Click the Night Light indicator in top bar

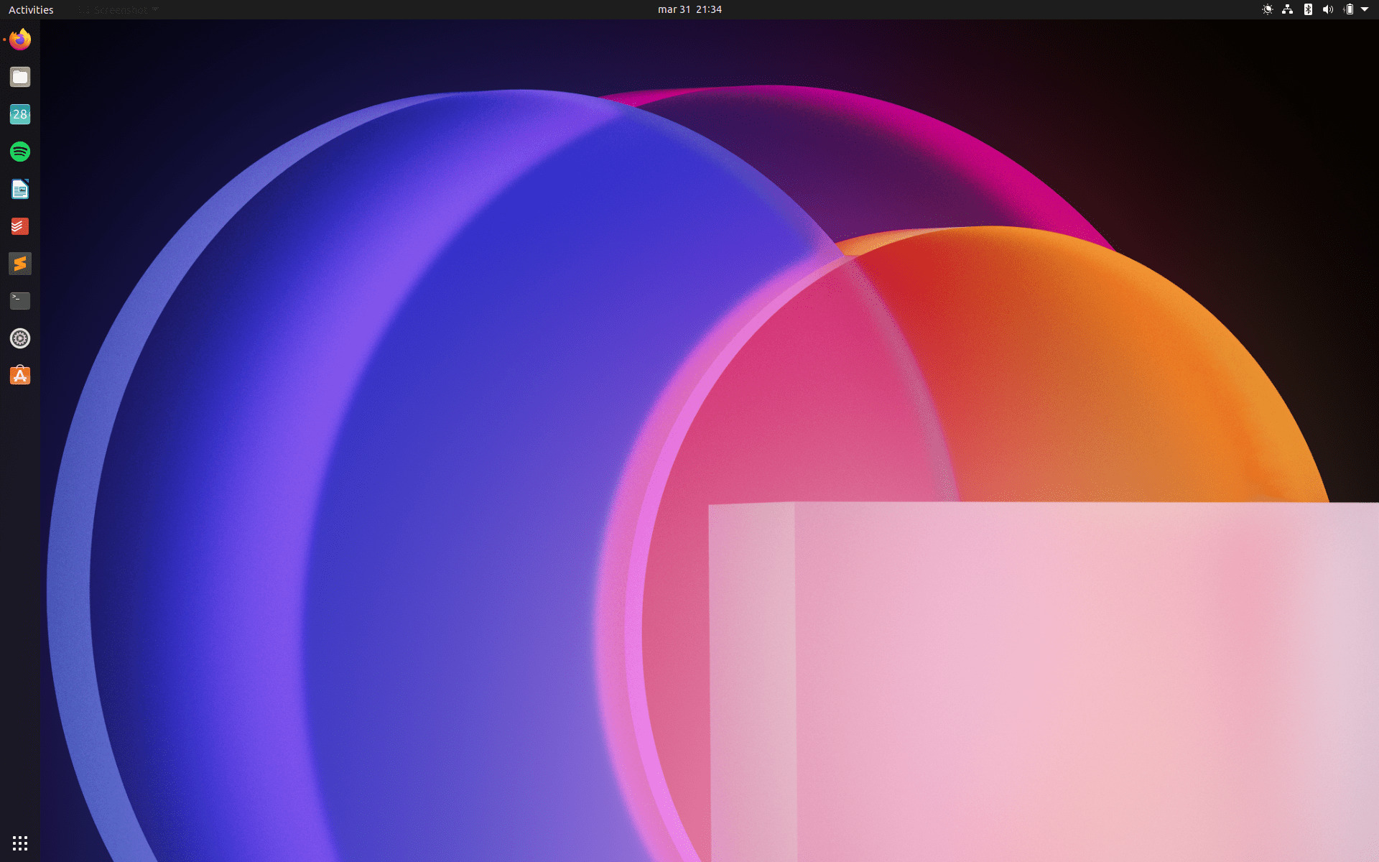click(x=1268, y=9)
